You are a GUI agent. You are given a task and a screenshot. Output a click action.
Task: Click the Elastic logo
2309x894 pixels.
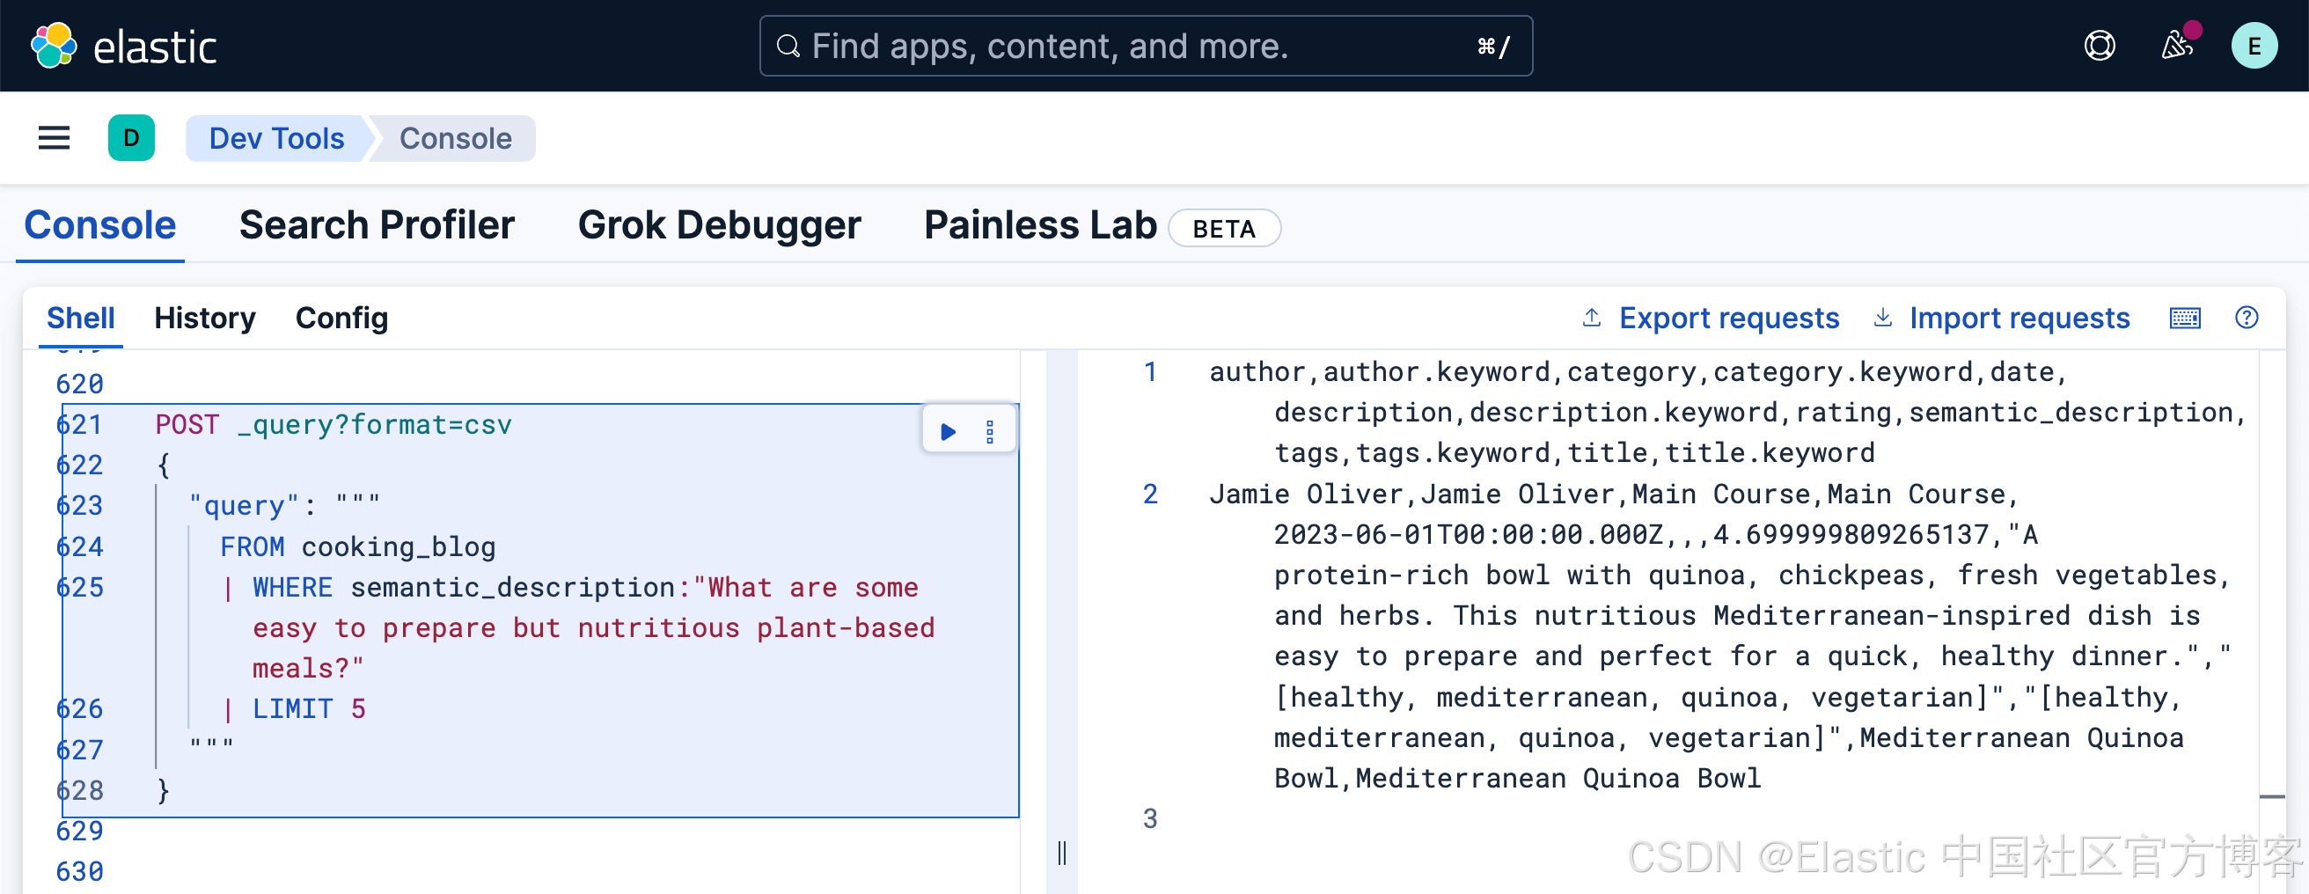[124, 46]
